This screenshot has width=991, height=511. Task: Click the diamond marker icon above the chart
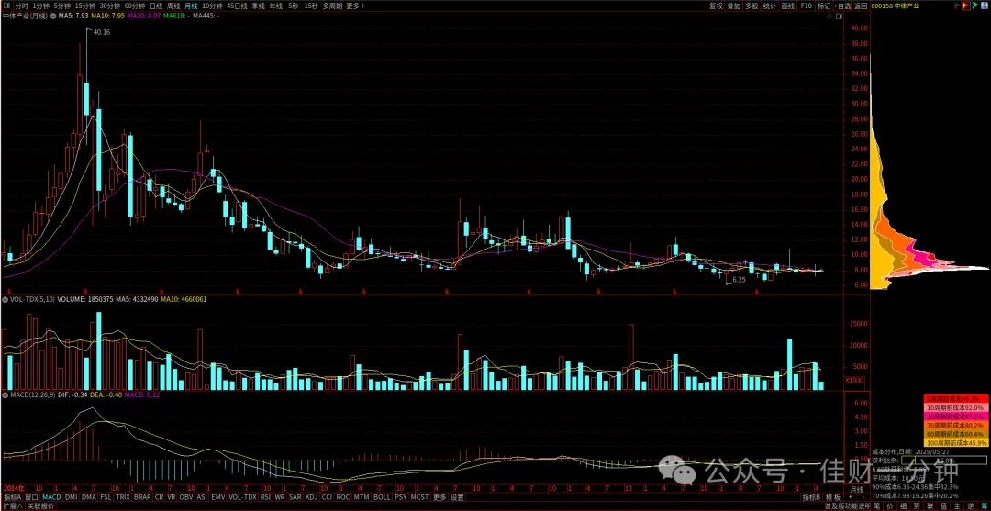(x=830, y=17)
